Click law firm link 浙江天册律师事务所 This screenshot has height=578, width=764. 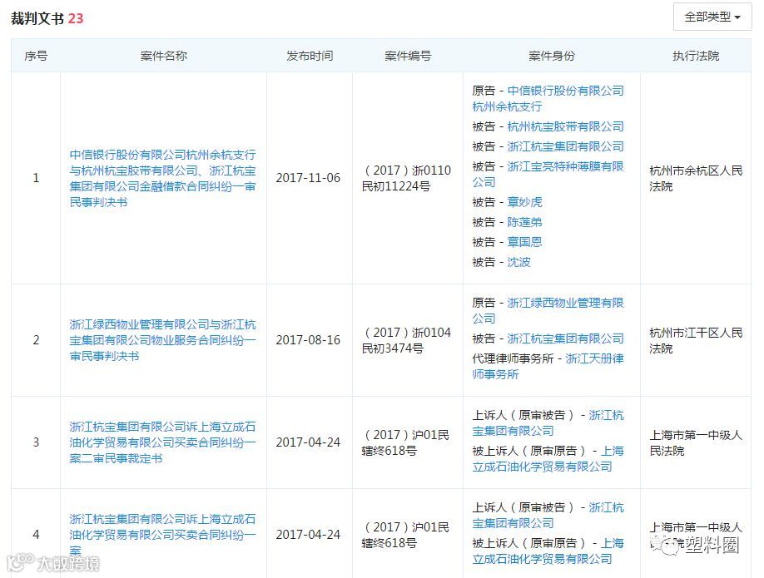548,366
